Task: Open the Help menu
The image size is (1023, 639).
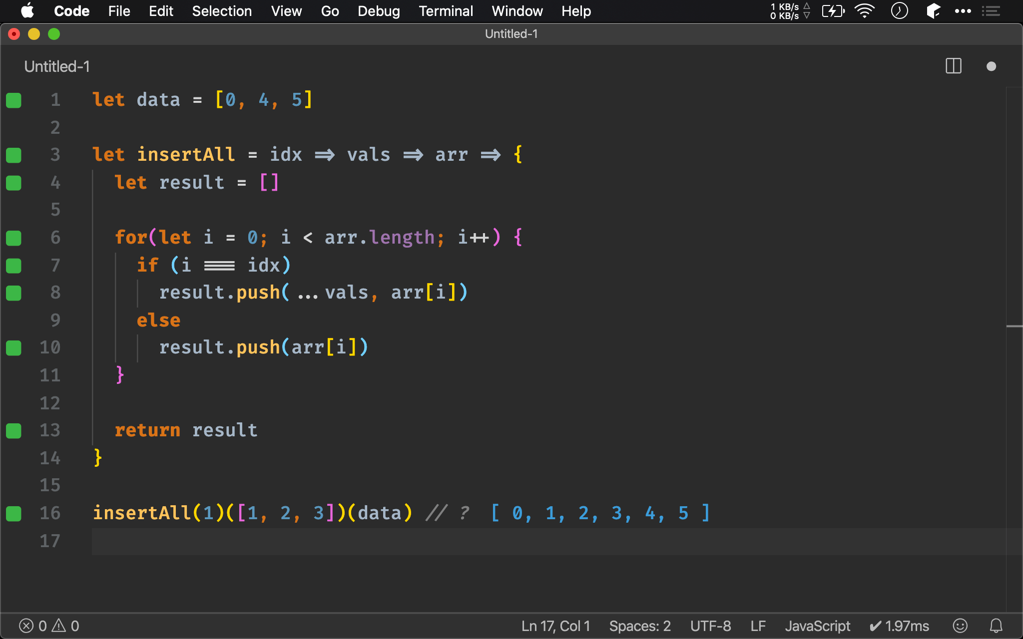Action: coord(576,11)
